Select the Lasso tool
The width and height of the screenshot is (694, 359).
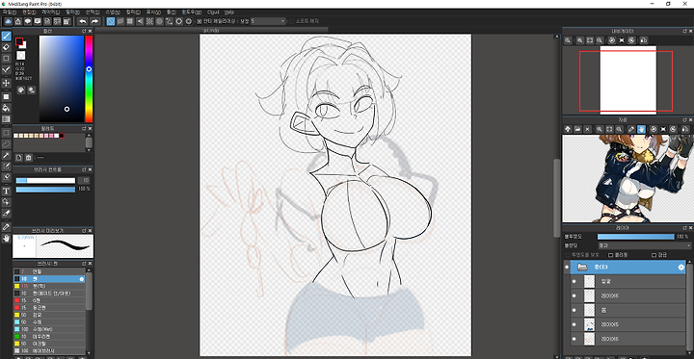pos(6,143)
